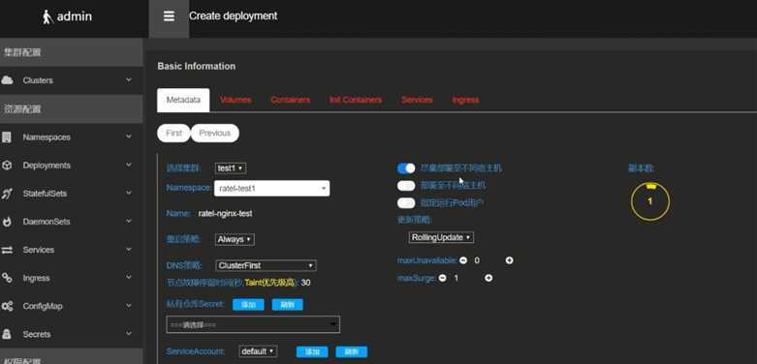Open the Always restart policy dropdown
This screenshot has height=364, width=757.
235,240
